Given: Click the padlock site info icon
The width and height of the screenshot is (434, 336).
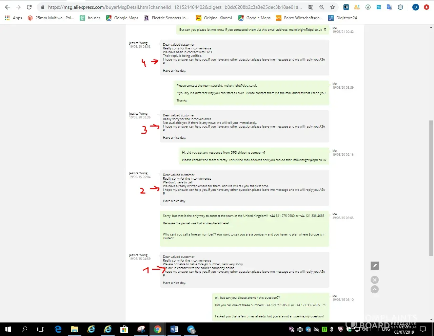Looking at the screenshot, I should pyautogui.click(x=42, y=7).
